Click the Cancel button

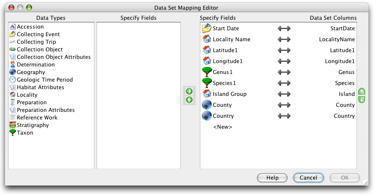(309, 178)
